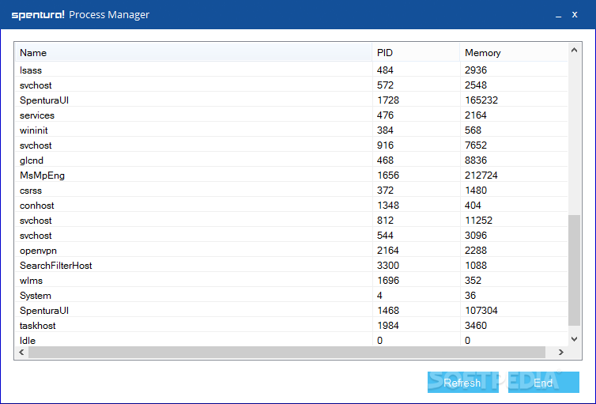
Task: Sort by the Name column header
Action: point(194,52)
